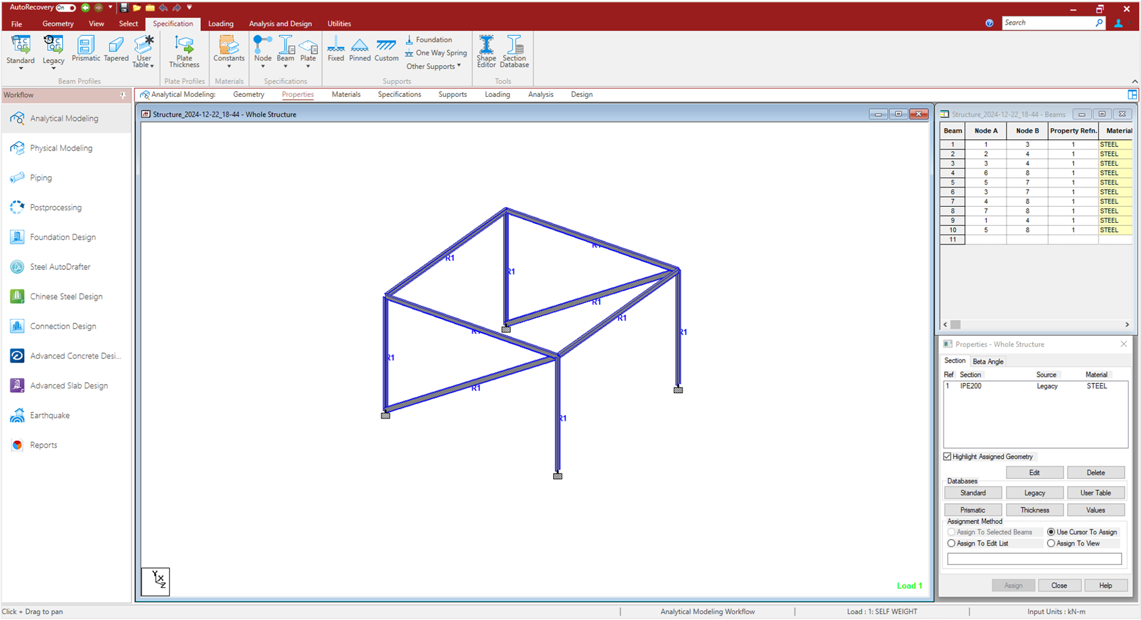This screenshot has width=1141, height=620.
Task: Switch to the Beta Angle tab
Action: pos(987,361)
